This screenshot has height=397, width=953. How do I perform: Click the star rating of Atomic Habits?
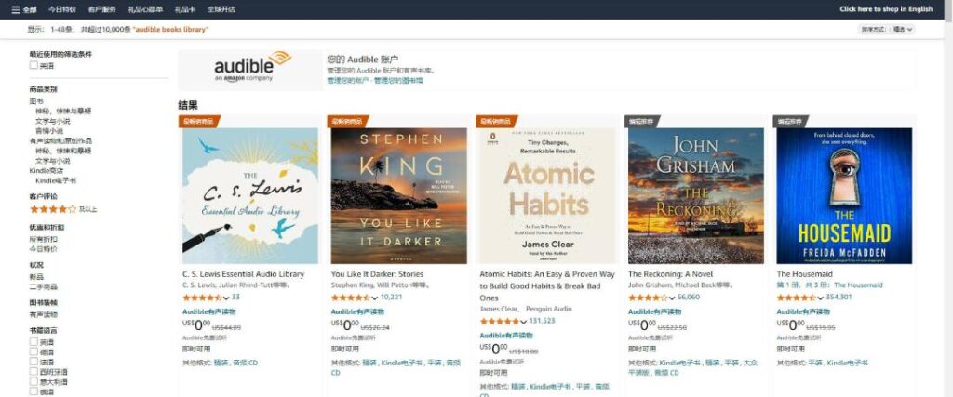pos(499,321)
